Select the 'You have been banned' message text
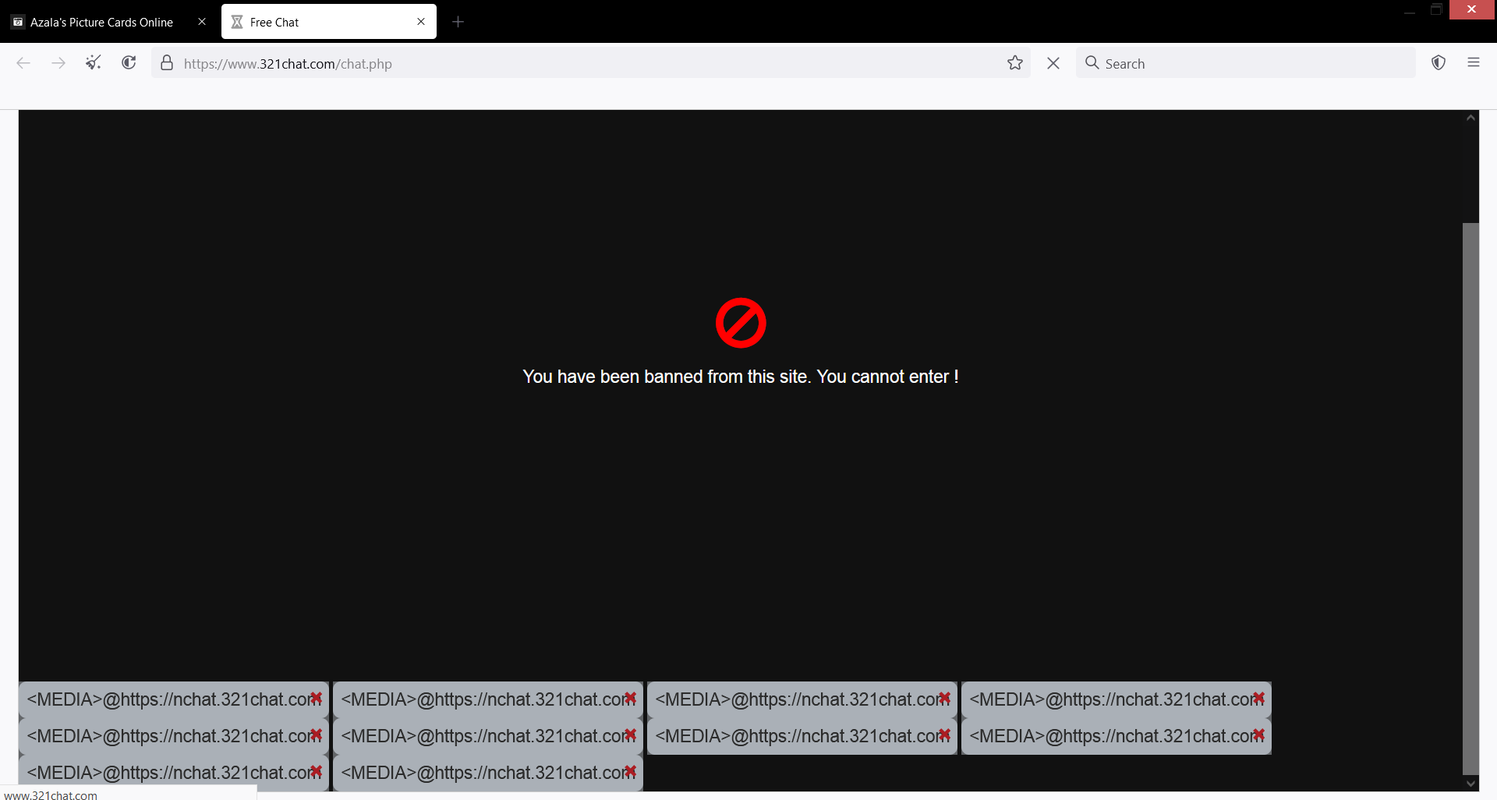 pyautogui.click(x=741, y=377)
